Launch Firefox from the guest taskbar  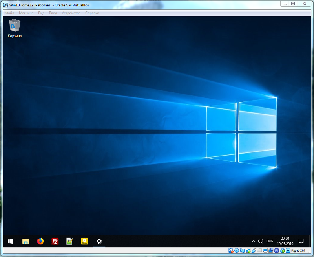(x=40, y=241)
